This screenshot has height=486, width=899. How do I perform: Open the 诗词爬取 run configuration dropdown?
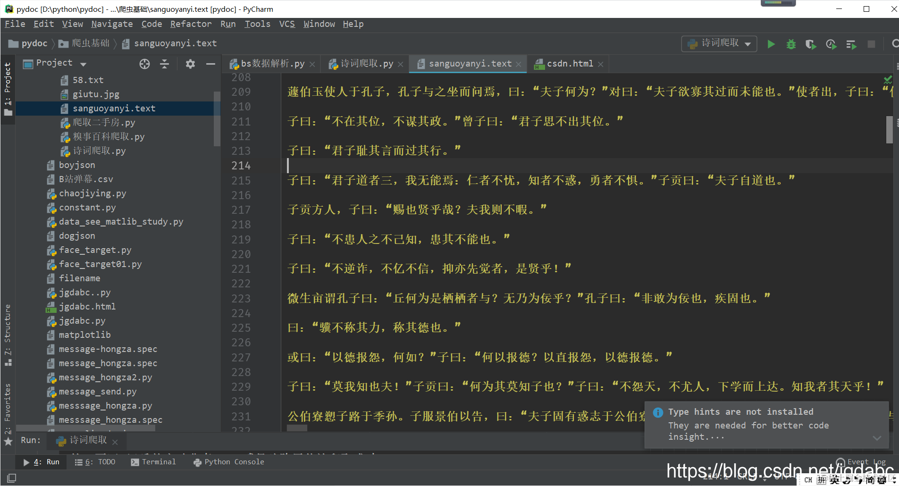(719, 43)
